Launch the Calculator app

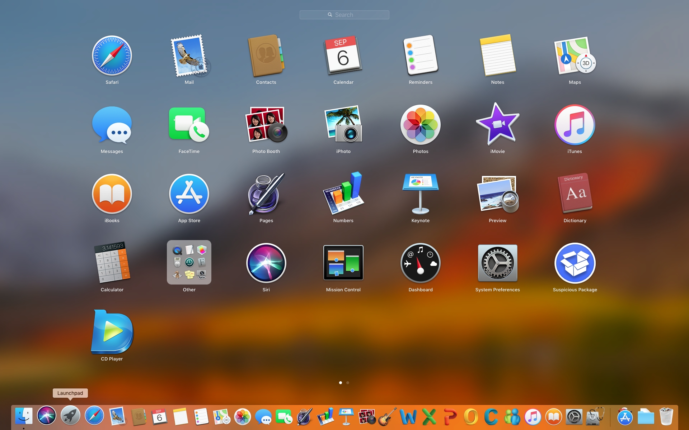point(112,263)
